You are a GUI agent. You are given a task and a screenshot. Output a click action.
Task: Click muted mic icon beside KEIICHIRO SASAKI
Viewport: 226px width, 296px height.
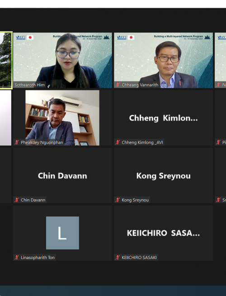click(118, 257)
